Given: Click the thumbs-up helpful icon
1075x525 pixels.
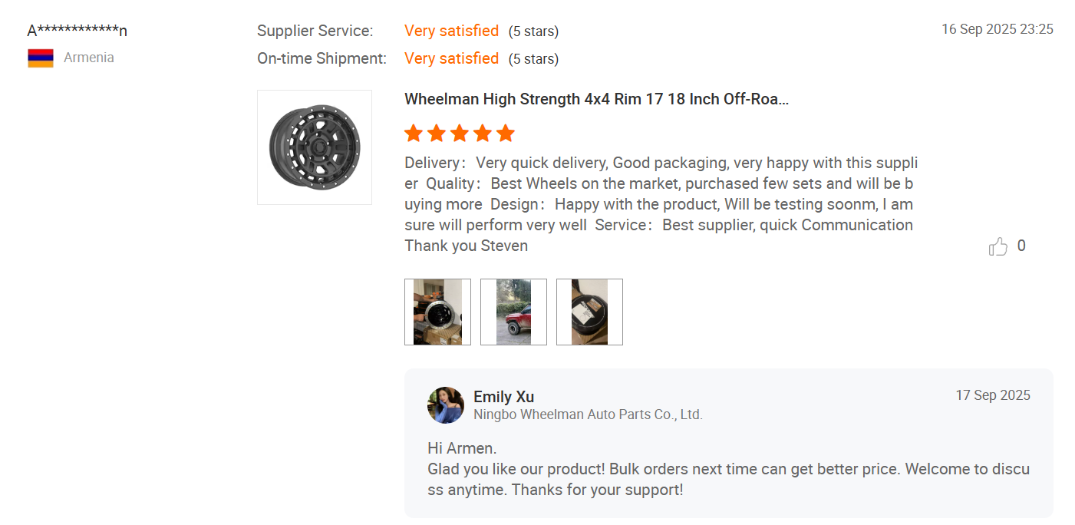Looking at the screenshot, I should click(998, 246).
